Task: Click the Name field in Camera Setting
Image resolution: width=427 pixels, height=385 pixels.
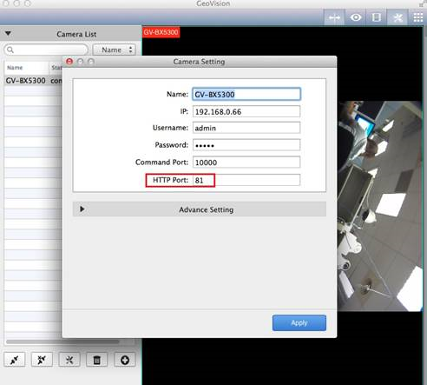Action: (x=246, y=95)
